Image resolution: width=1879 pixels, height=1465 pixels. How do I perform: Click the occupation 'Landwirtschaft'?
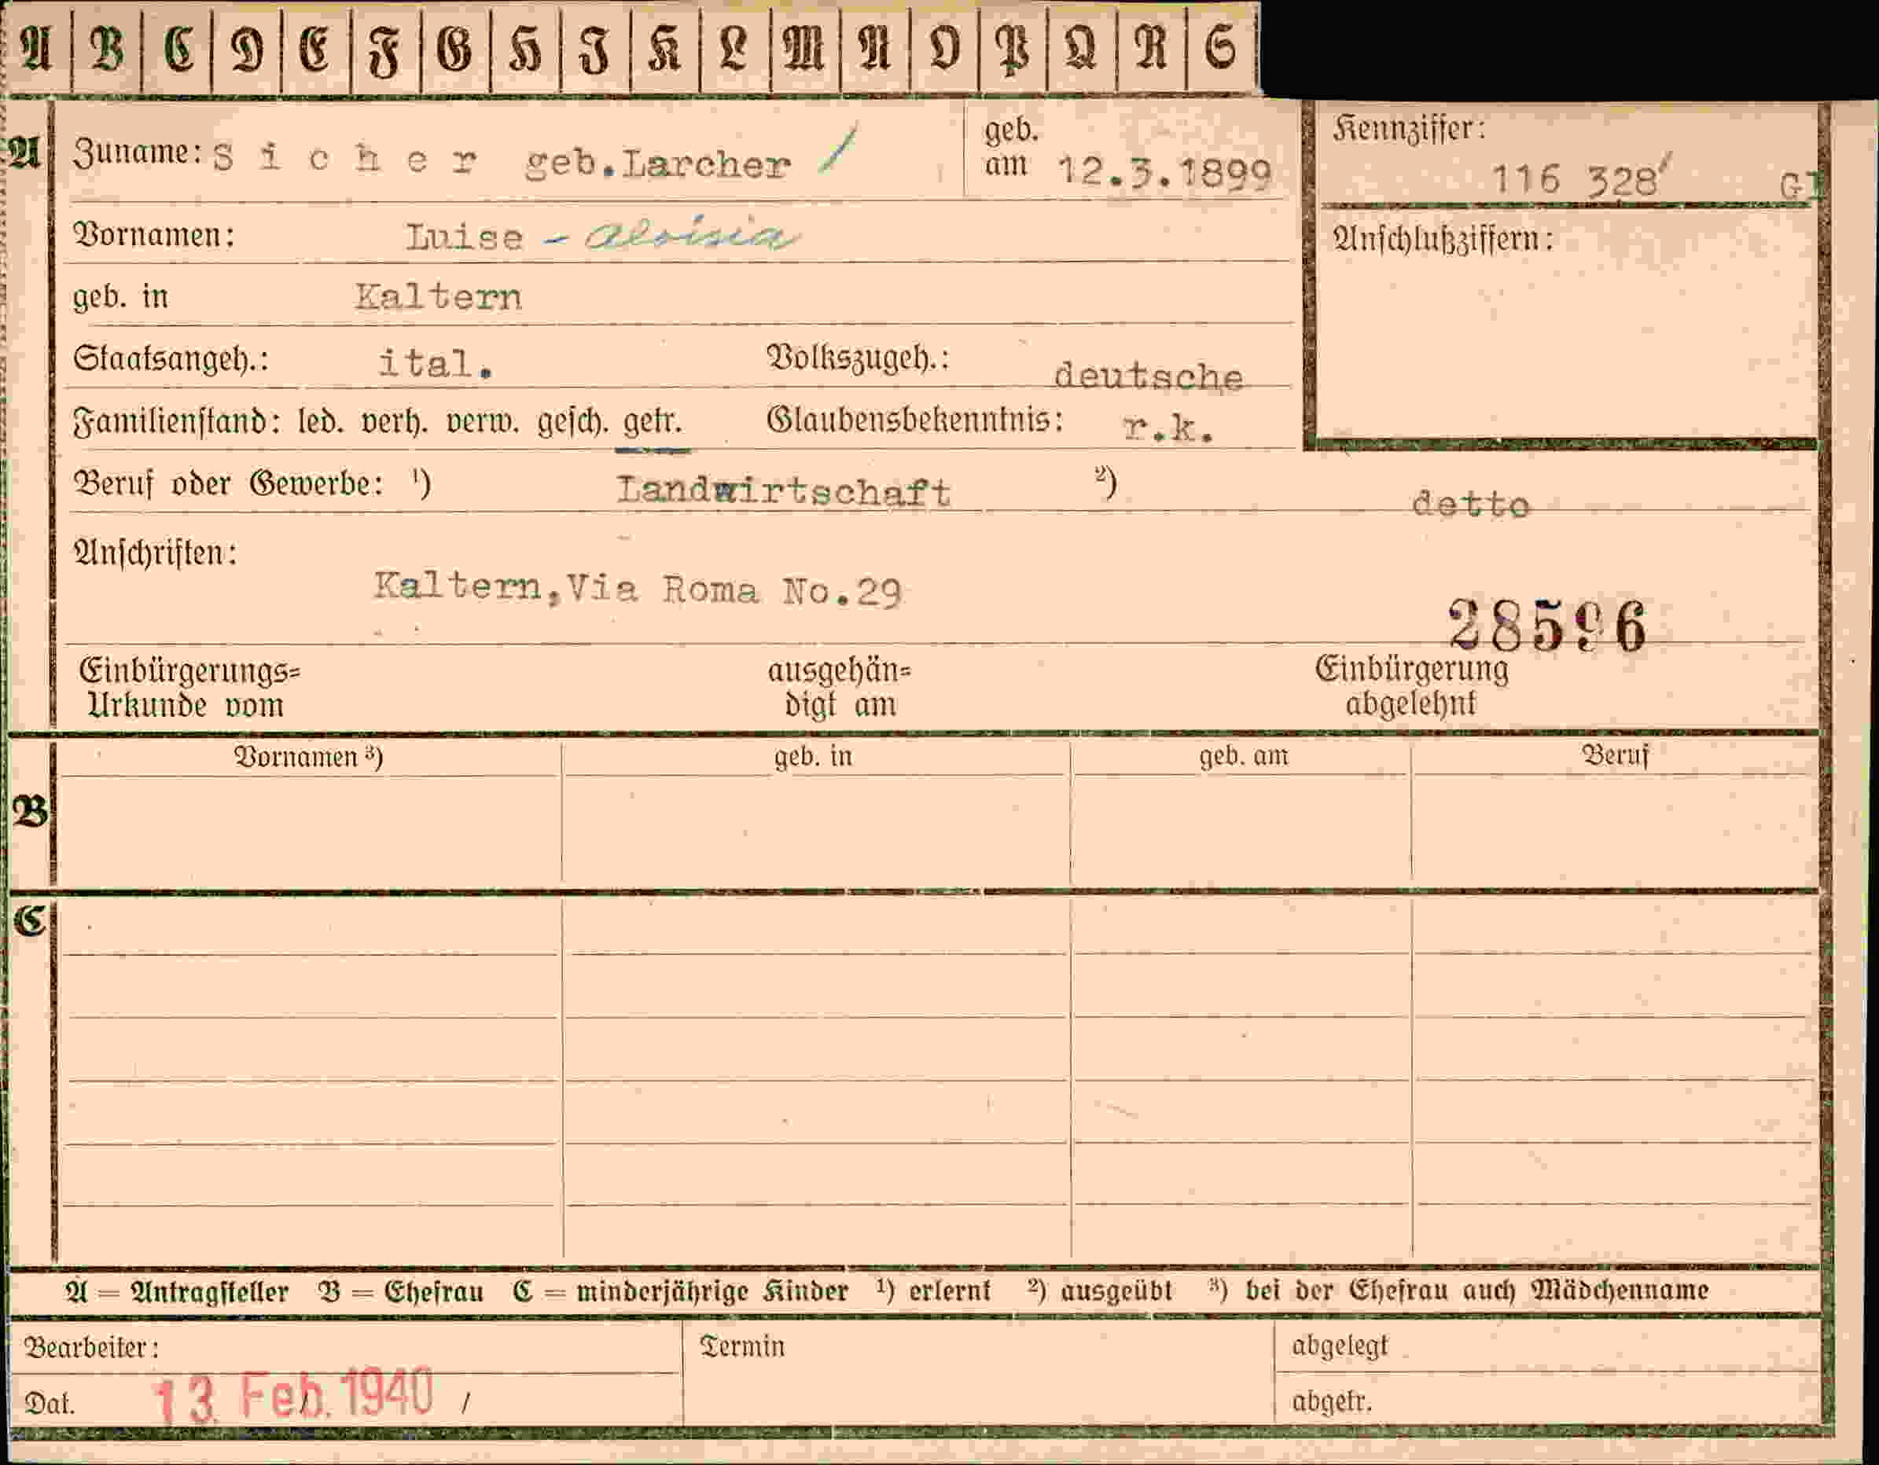(x=784, y=490)
